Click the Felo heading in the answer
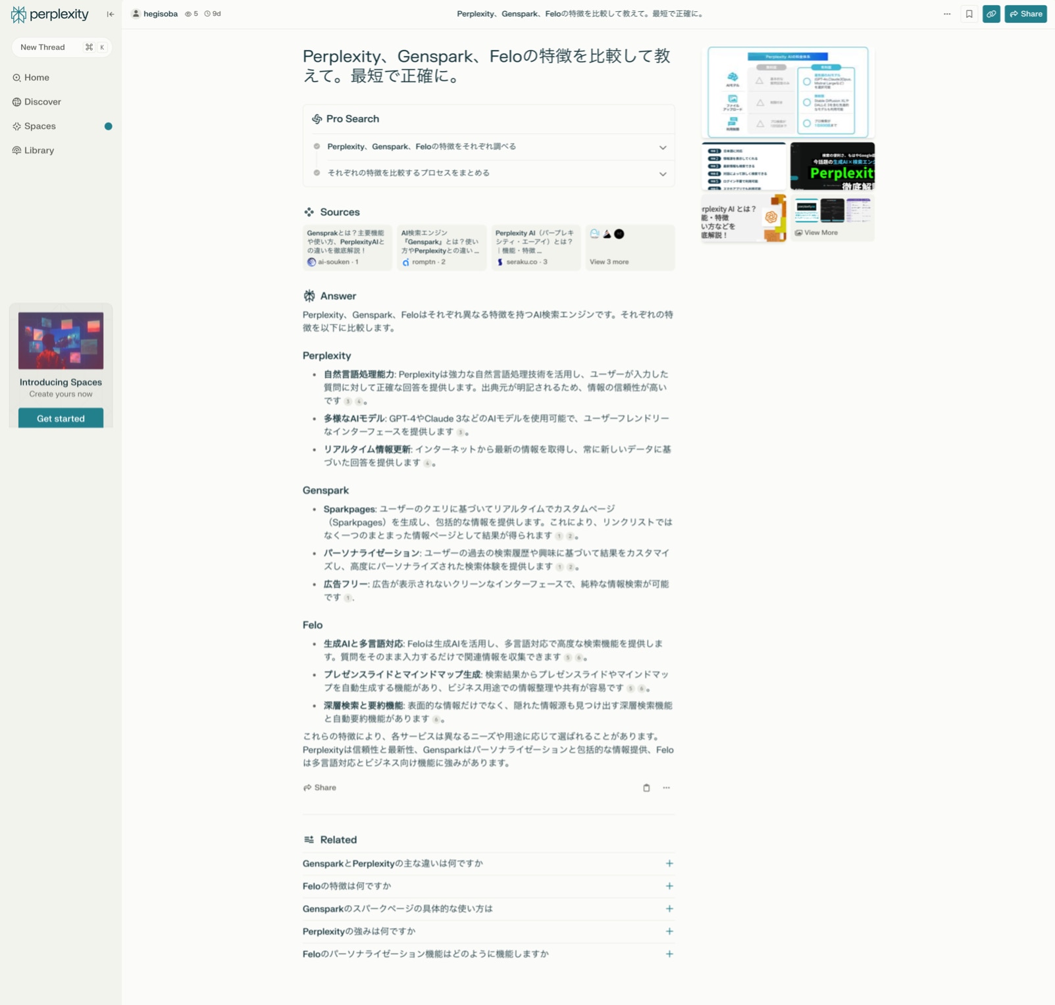 coord(313,625)
